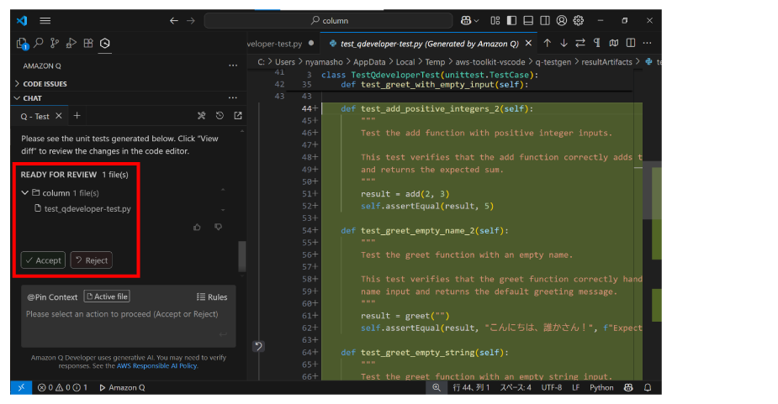Viewport: 778px width, 404px height.
Task: Toggle inline diff view book icon
Action: pos(614,43)
